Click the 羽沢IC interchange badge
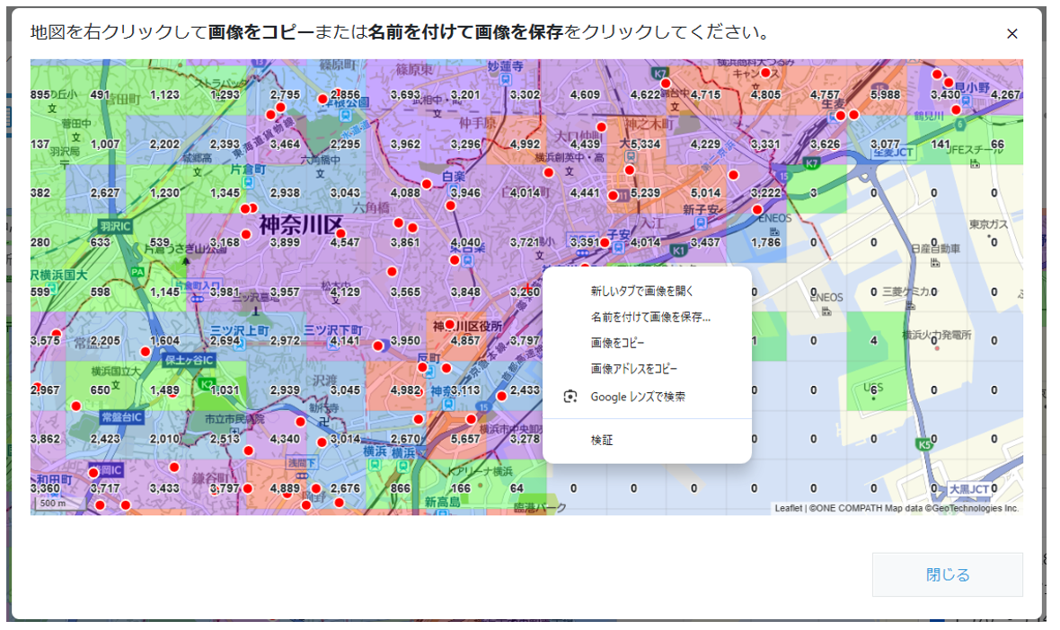The height and width of the screenshot is (630, 1060). pyautogui.click(x=115, y=226)
